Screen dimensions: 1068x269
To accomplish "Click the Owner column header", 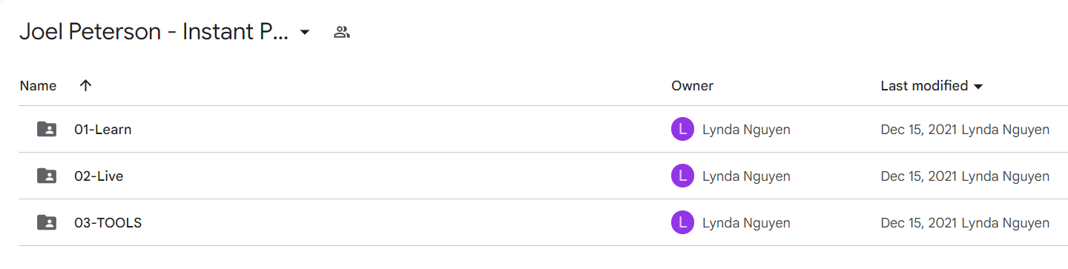I will click(692, 85).
